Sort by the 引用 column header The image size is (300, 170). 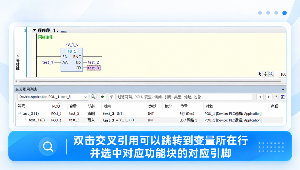pos(107,106)
